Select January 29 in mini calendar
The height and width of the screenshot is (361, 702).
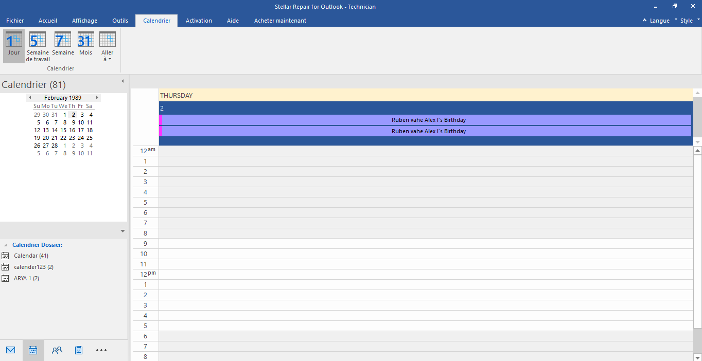point(37,115)
